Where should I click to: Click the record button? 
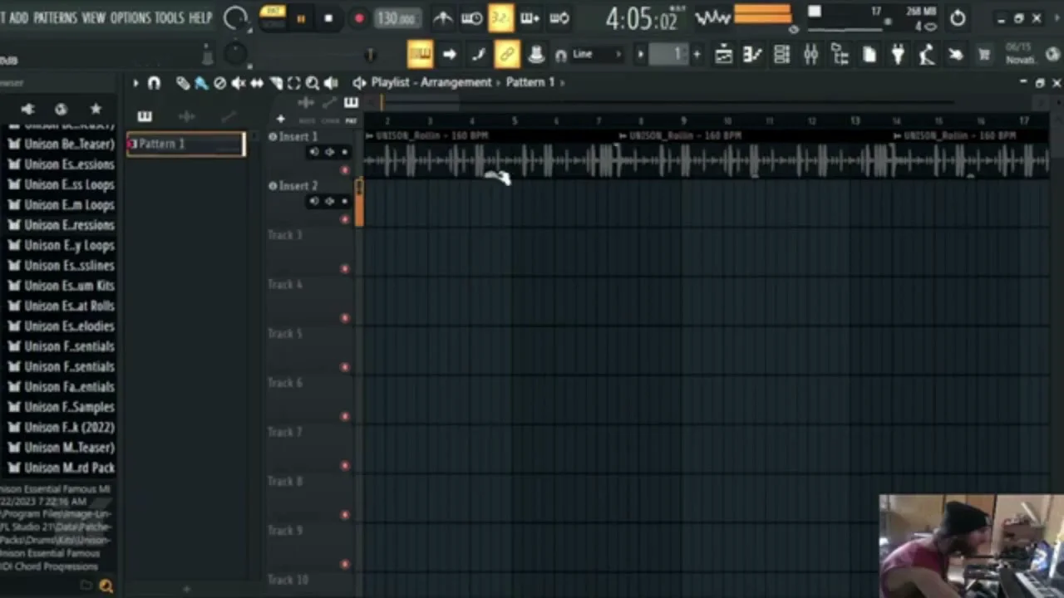tap(358, 18)
